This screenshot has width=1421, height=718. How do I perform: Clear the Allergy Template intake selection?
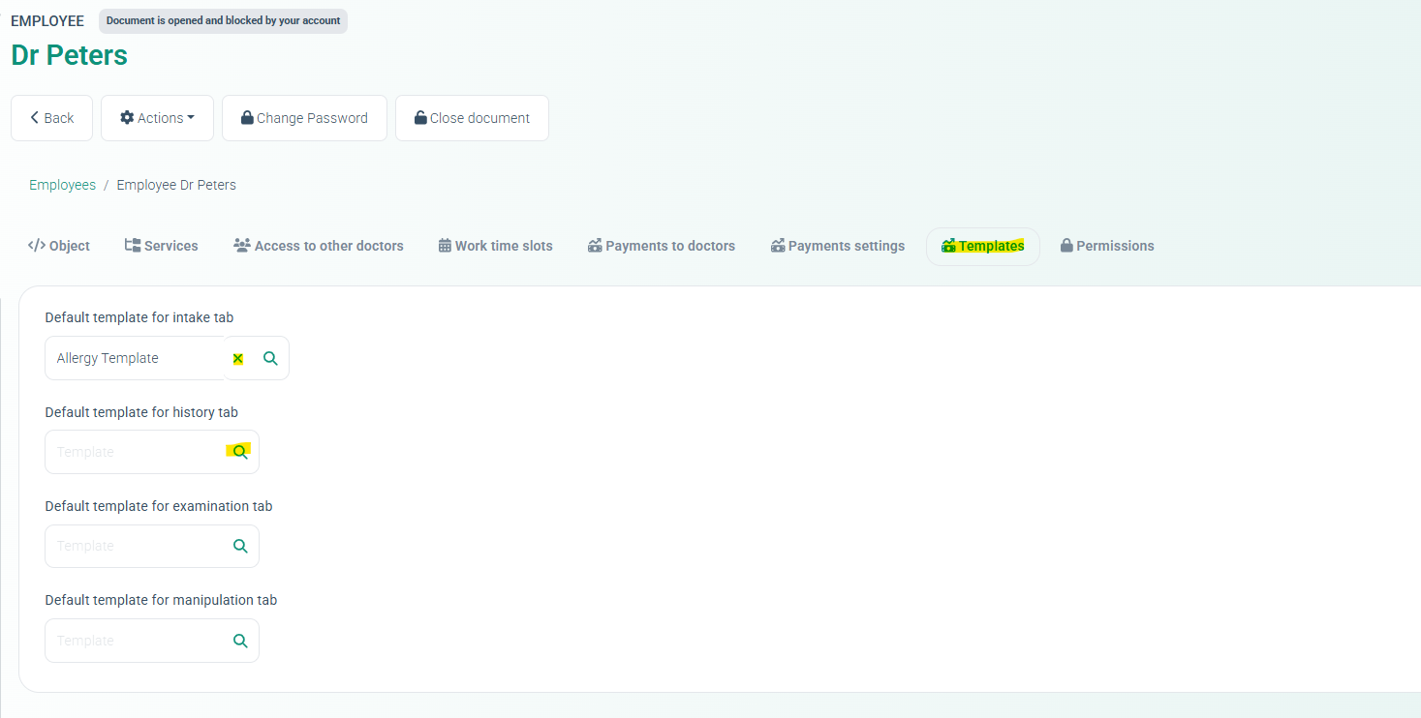coord(238,359)
